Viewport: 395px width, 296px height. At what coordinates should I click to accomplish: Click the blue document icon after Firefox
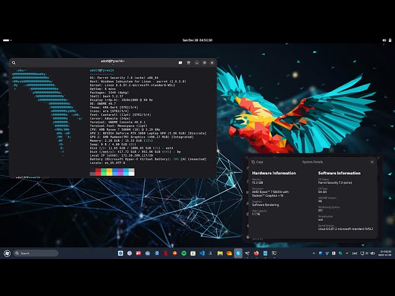pyautogui.click(x=265, y=253)
